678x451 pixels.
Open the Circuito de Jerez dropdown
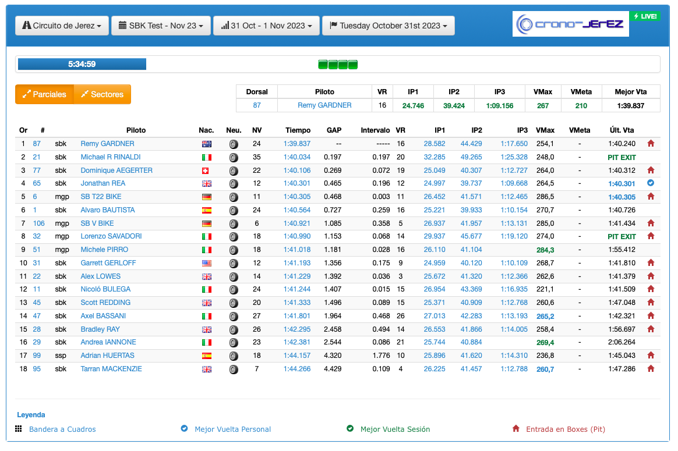(x=62, y=26)
